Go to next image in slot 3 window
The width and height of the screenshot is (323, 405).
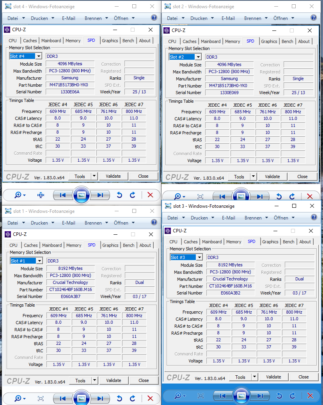point(260,396)
